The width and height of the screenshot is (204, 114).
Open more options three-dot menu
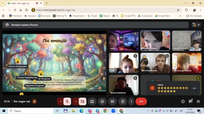(131, 101)
